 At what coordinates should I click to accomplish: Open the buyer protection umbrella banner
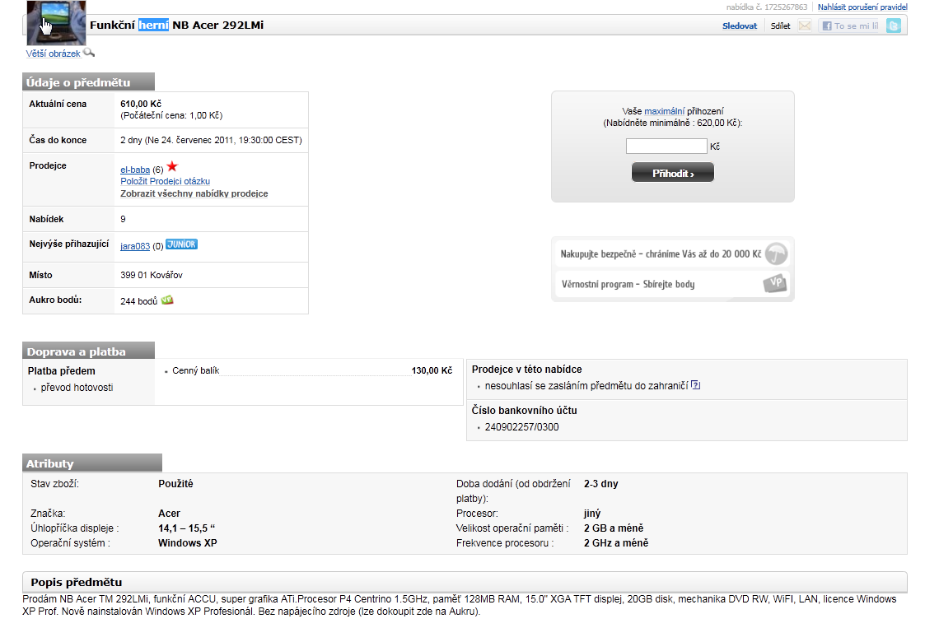[672, 254]
